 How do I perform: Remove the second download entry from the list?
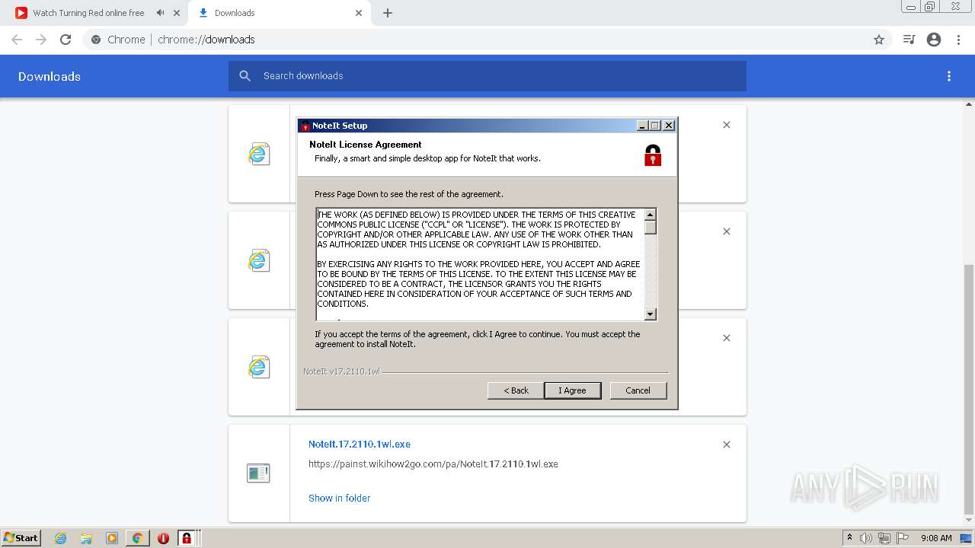click(727, 231)
